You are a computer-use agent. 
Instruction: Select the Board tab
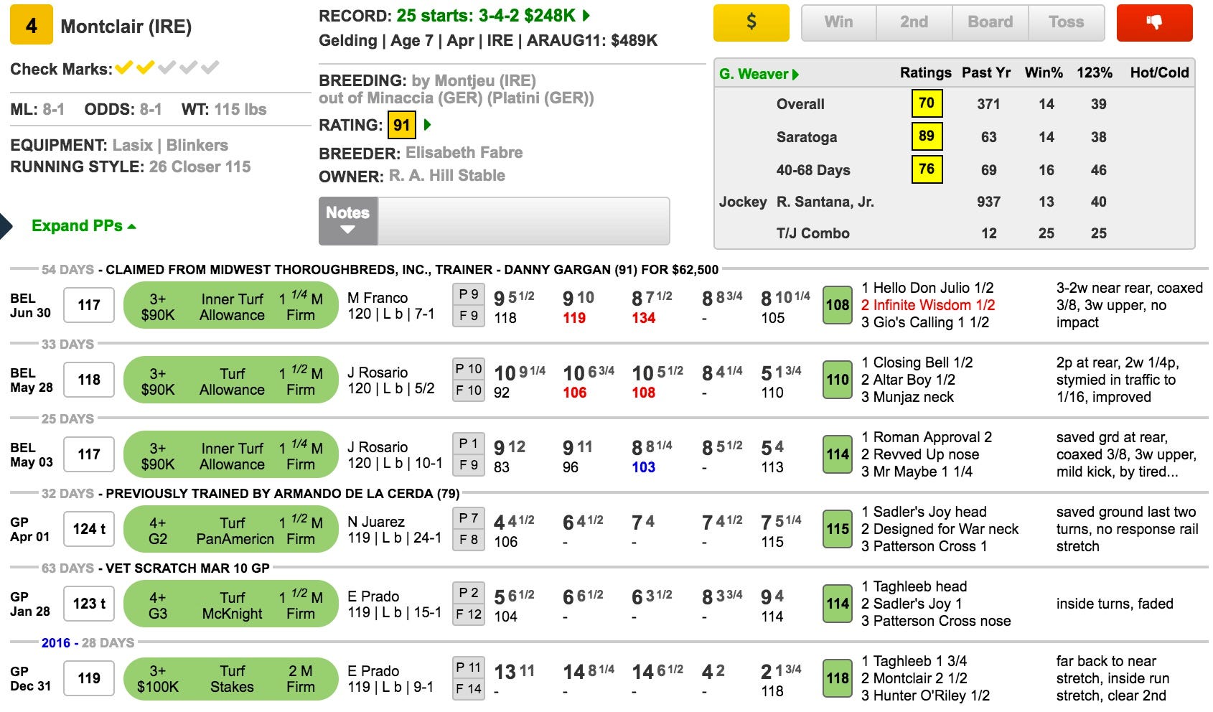pyautogui.click(x=990, y=22)
